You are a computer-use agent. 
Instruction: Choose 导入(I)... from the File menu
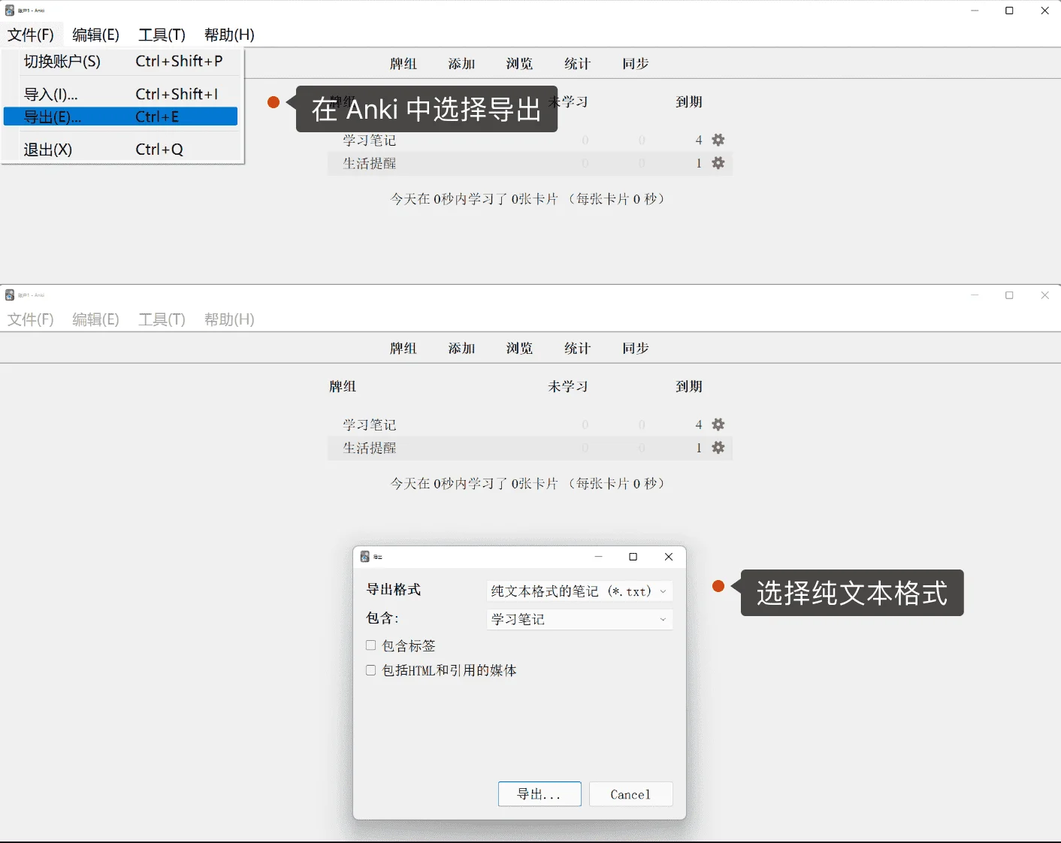point(120,94)
